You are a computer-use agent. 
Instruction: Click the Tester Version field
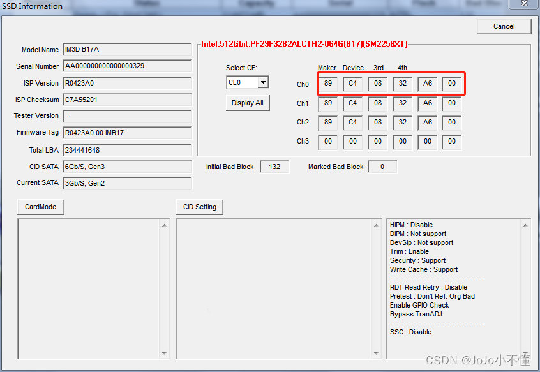(128, 116)
